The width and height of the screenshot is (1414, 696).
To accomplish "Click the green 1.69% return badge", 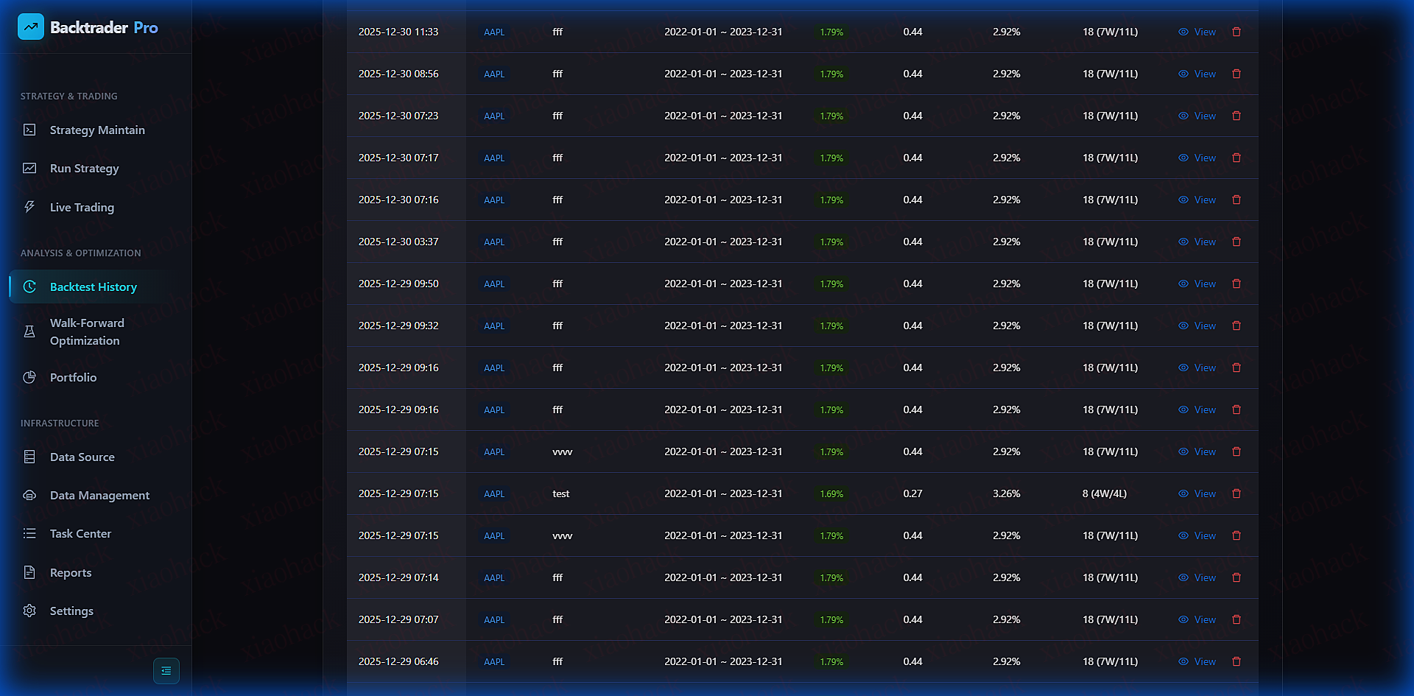I will click(831, 493).
